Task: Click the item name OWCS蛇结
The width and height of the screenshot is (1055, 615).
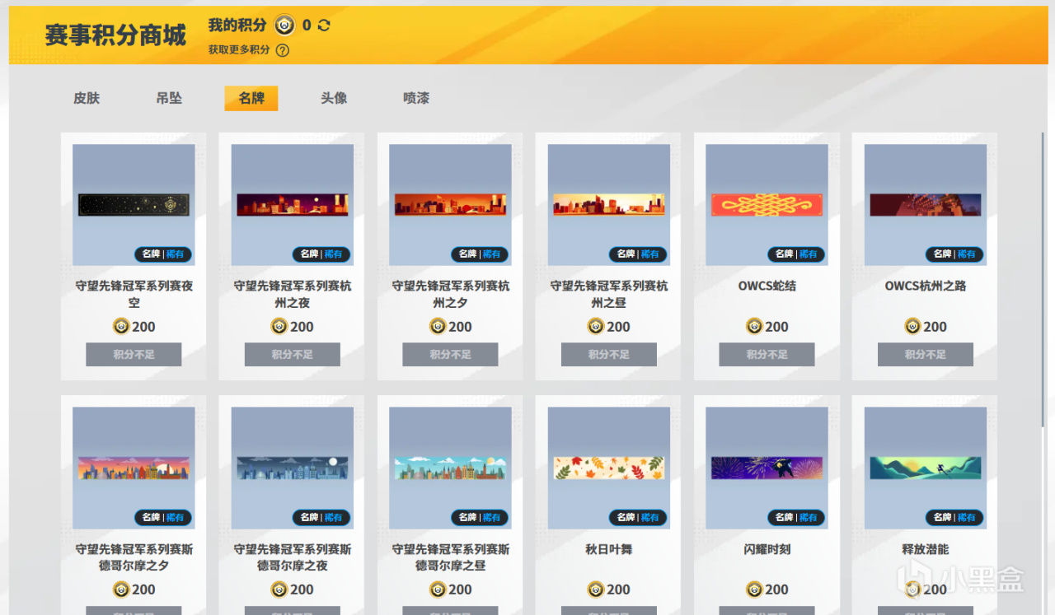Action: point(767,287)
